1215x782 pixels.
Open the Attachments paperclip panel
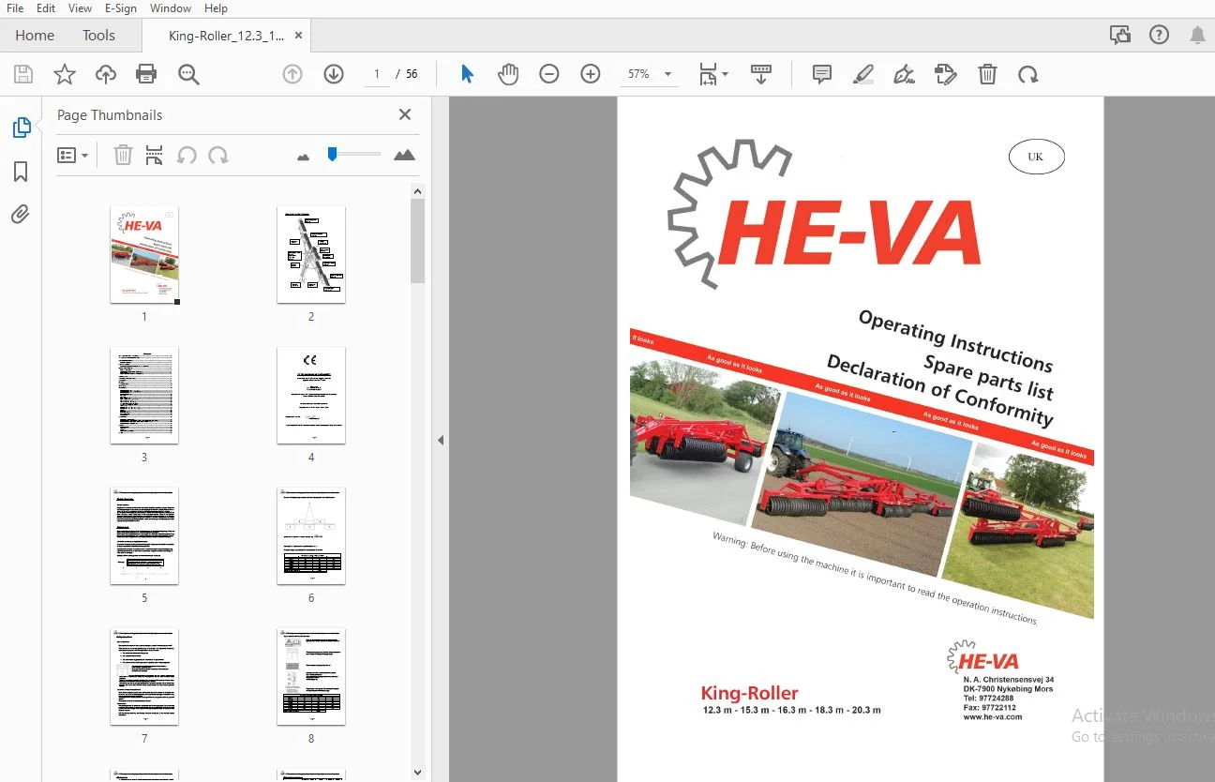[21, 215]
